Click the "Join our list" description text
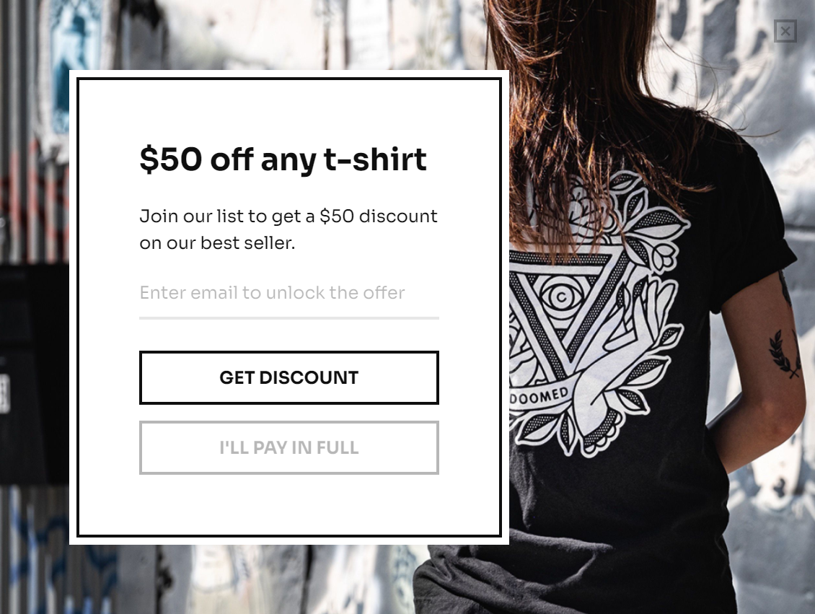The height and width of the screenshot is (614, 815). [x=288, y=229]
